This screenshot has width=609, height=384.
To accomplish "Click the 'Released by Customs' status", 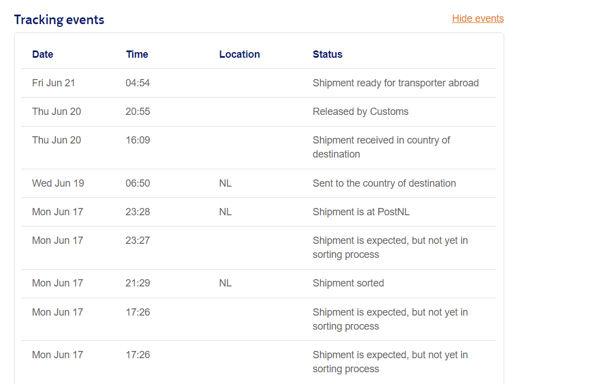I will pos(360,112).
